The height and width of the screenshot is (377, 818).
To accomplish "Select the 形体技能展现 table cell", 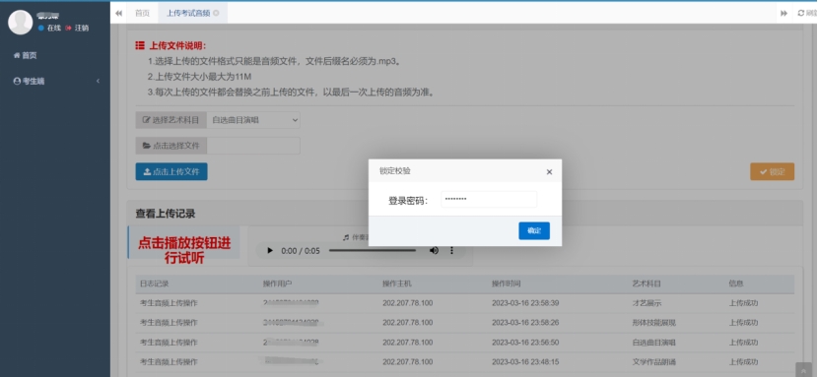I will pyautogui.click(x=653, y=323).
